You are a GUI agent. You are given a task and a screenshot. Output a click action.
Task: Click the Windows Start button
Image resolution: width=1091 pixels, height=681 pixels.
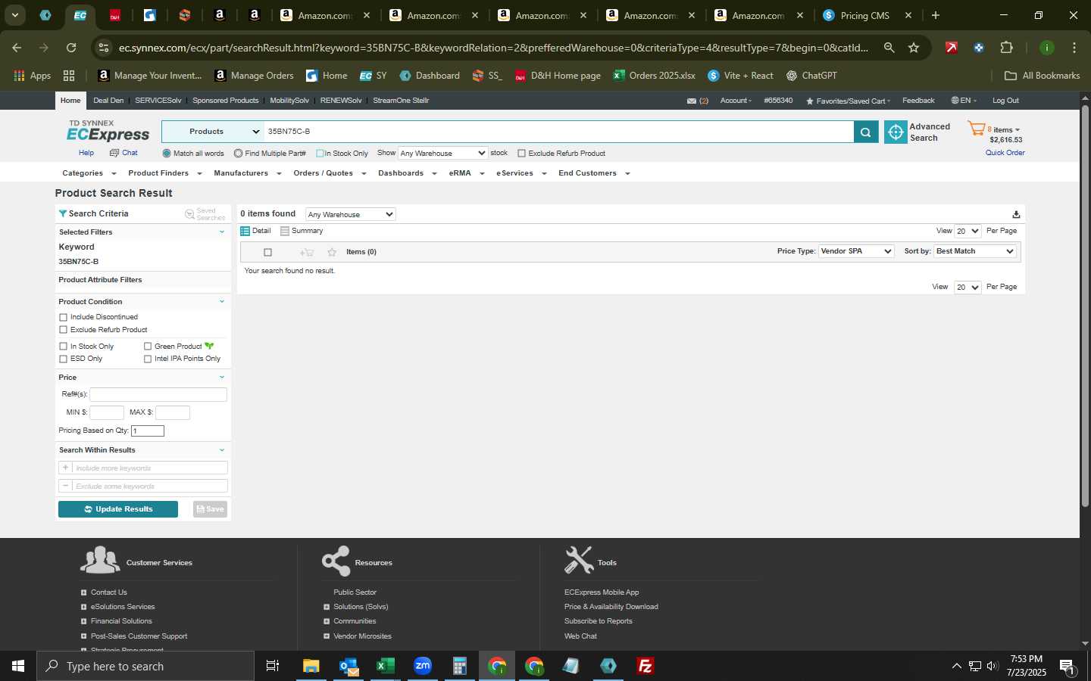[x=18, y=666]
